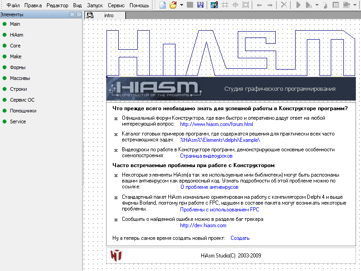Click the grid hash icon in toolbar
Image resolution: width=361 pixels, height=271 pixels.
click(225, 5)
